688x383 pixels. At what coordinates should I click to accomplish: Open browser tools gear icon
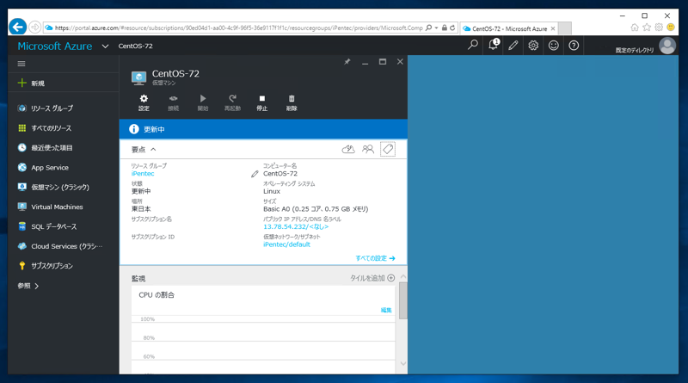[659, 28]
